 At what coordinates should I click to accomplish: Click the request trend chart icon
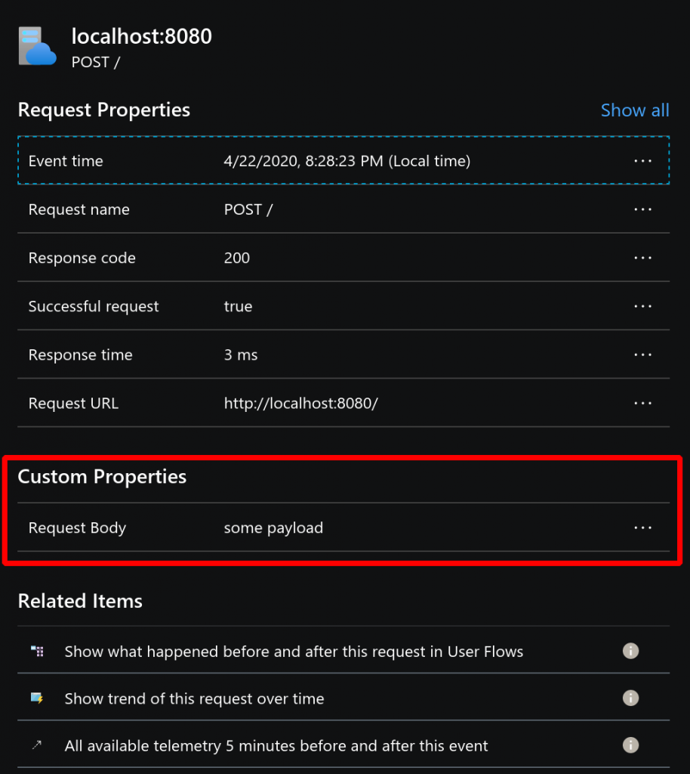[37, 698]
